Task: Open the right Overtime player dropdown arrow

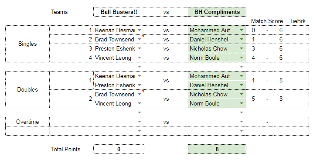Action: click(242, 122)
